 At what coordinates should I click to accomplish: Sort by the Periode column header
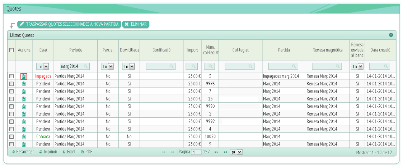76,50
